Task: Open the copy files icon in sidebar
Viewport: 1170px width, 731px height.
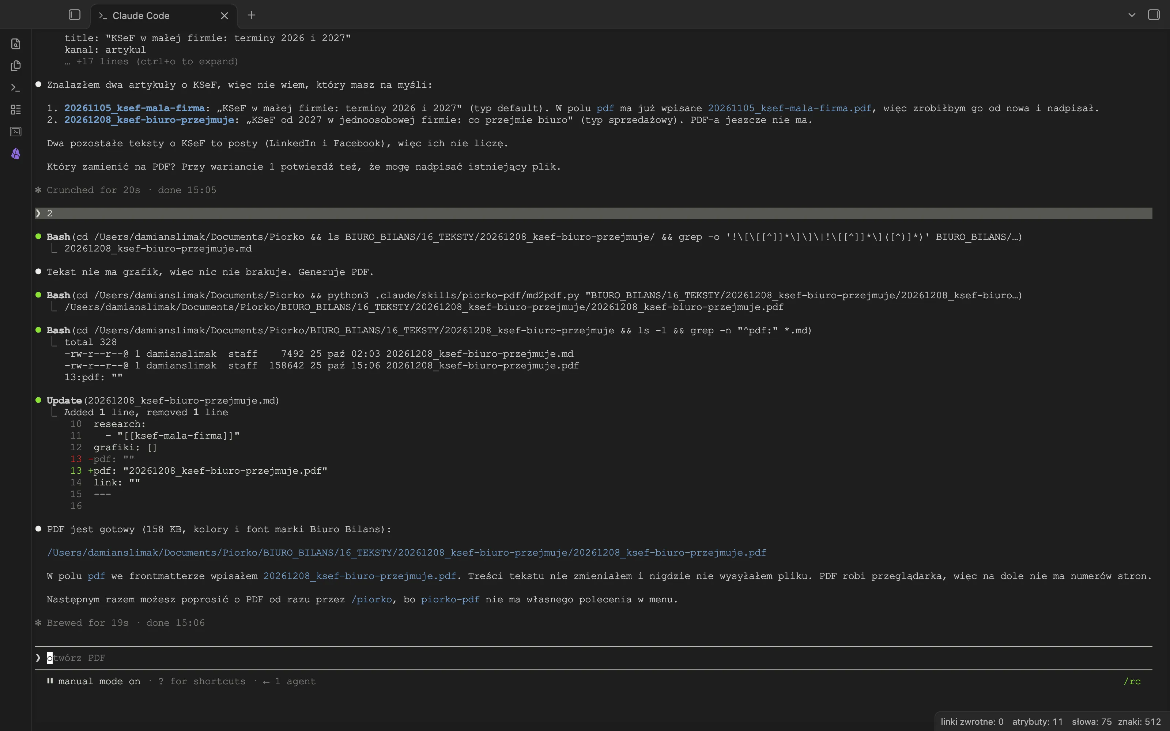Action: pyautogui.click(x=15, y=66)
